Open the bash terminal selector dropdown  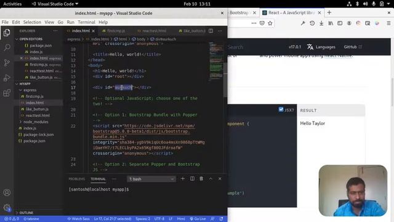[x=151, y=179]
